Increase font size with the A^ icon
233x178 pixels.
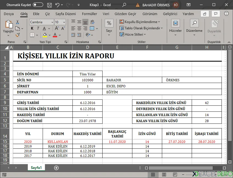(x=56, y=28)
